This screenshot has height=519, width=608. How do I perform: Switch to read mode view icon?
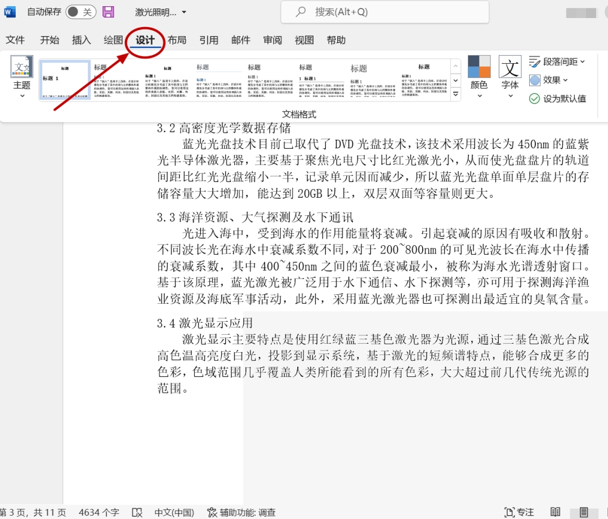[x=555, y=512]
